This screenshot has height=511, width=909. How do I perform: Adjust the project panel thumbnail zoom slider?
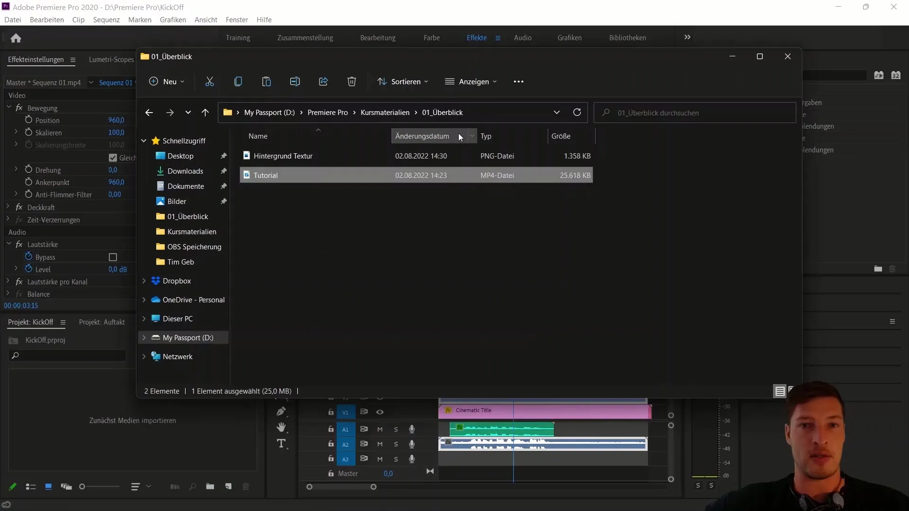[x=82, y=486]
